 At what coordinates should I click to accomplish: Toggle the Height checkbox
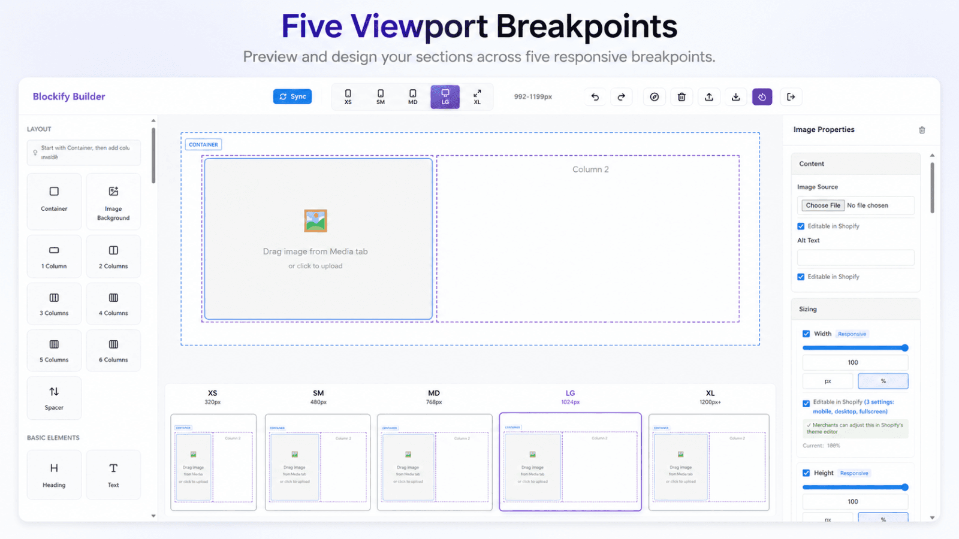point(806,473)
